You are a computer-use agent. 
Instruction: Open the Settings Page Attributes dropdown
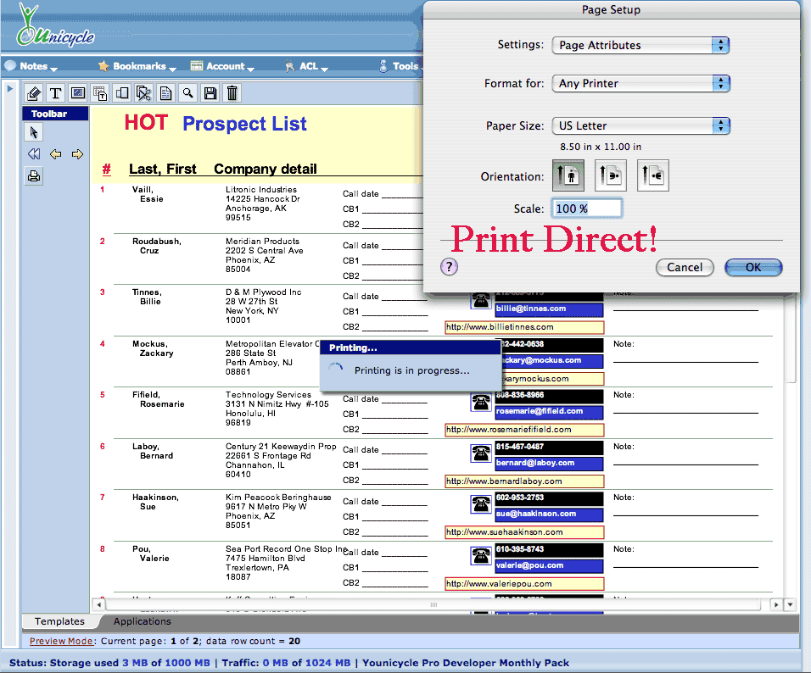click(x=640, y=46)
